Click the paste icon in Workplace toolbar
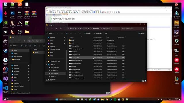 [x=66, y=33]
